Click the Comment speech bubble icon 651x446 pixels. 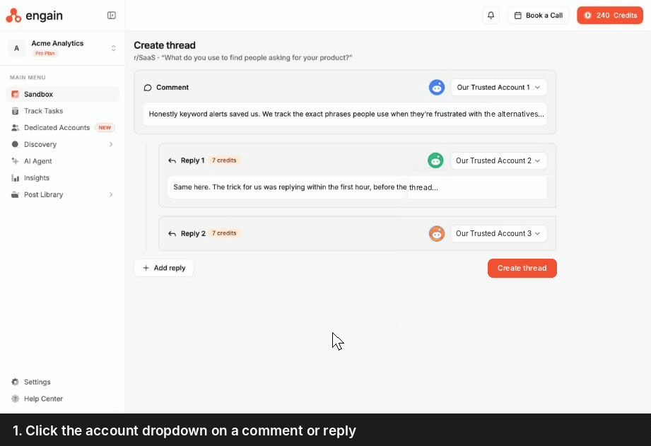pos(148,88)
